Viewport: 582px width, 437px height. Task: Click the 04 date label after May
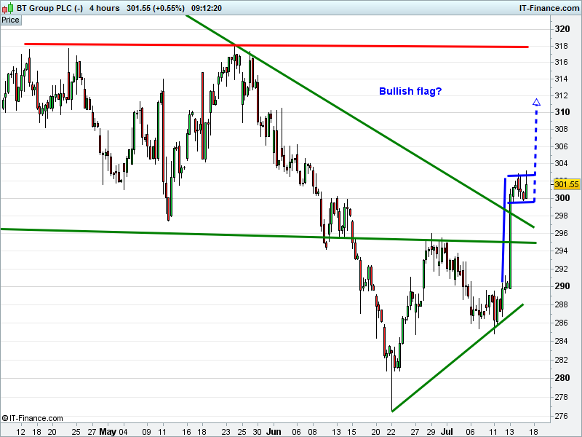(123, 432)
